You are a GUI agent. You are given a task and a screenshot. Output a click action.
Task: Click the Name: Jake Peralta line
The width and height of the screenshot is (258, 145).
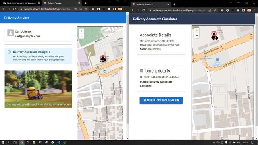click(x=150, y=49)
